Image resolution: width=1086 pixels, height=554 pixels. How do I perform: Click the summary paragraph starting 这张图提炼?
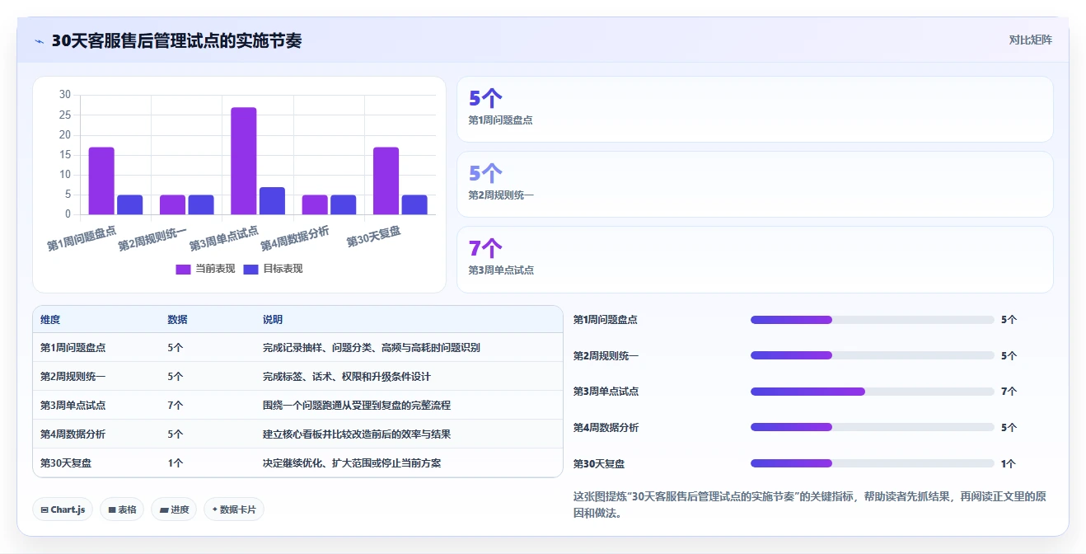click(x=809, y=505)
